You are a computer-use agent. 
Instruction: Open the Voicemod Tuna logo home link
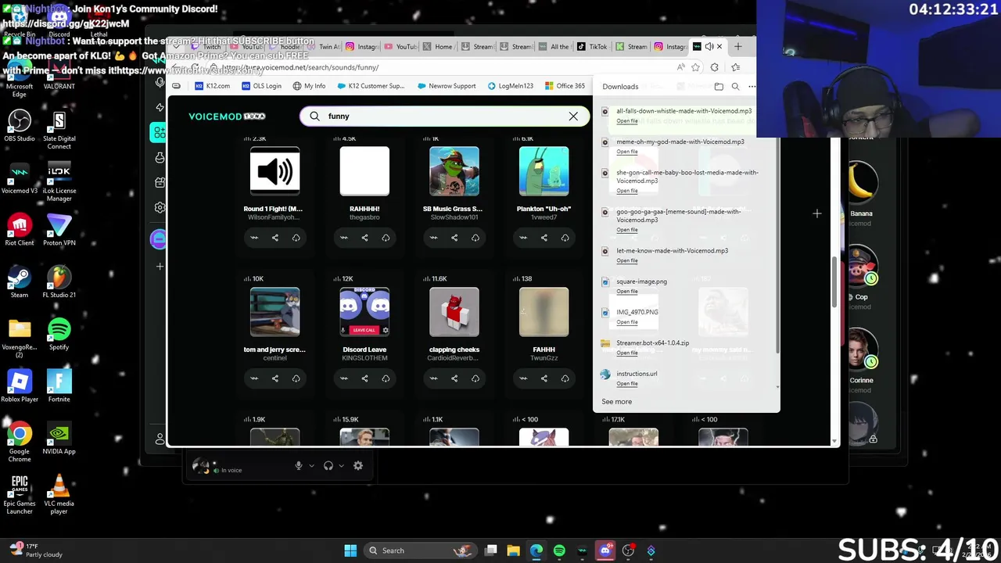[227, 116]
